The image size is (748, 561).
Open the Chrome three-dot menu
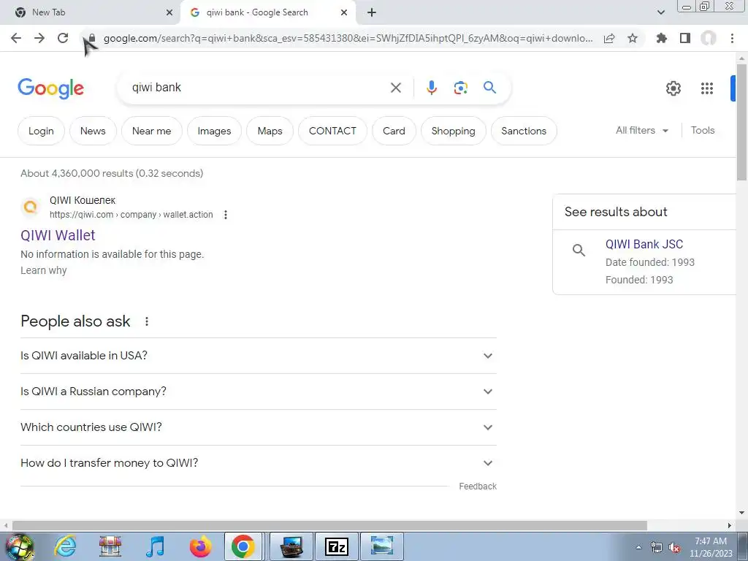pos(732,38)
